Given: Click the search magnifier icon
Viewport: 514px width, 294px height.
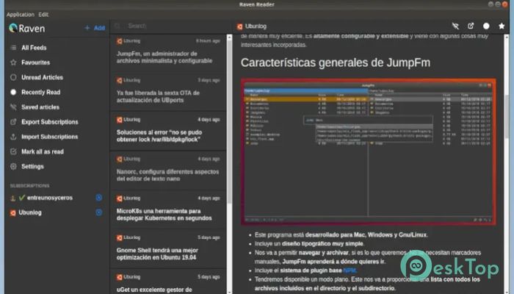Looking at the screenshot, I should click(117, 26).
